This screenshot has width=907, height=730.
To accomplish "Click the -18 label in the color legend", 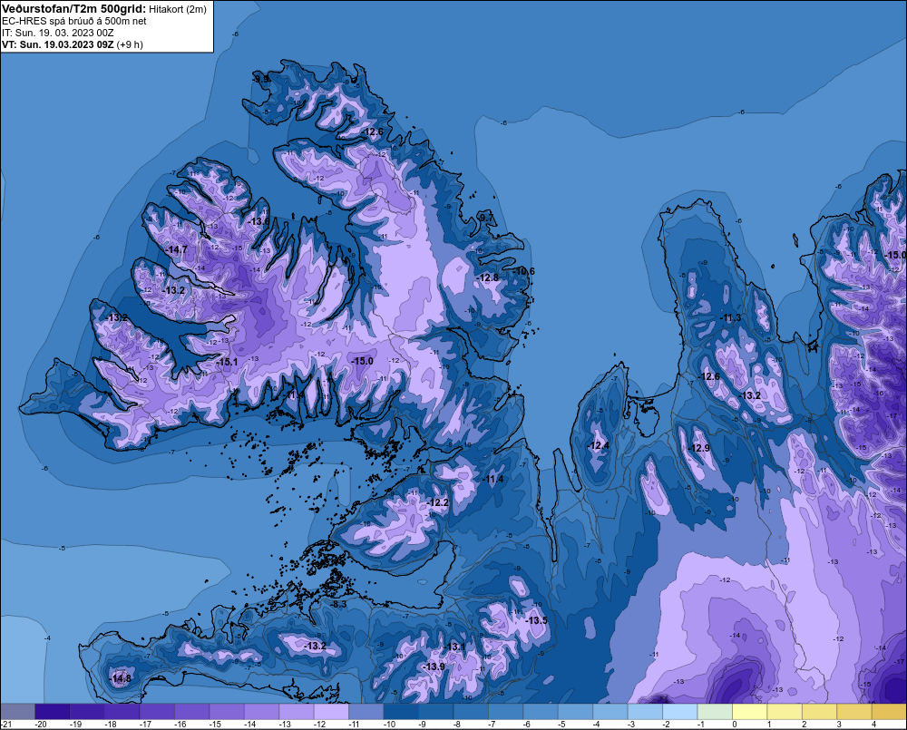I will pyautogui.click(x=110, y=725).
